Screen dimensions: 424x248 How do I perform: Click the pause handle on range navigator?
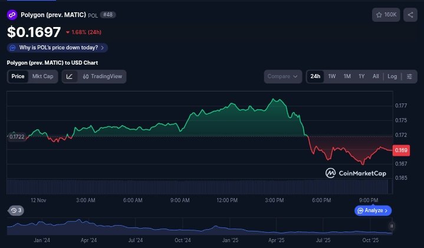point(392,226)
